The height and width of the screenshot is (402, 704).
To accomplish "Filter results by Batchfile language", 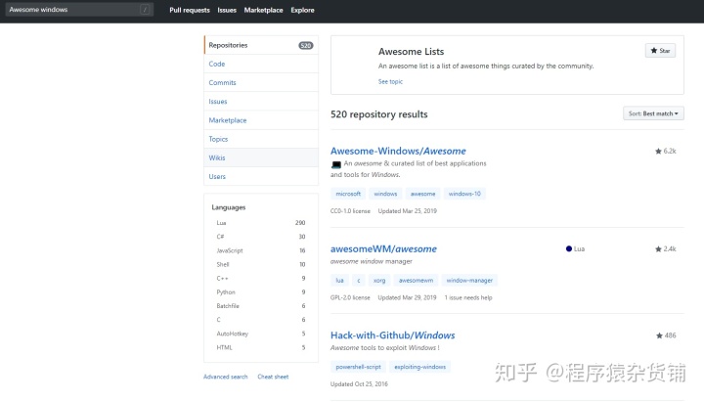I will pos(261,306).
